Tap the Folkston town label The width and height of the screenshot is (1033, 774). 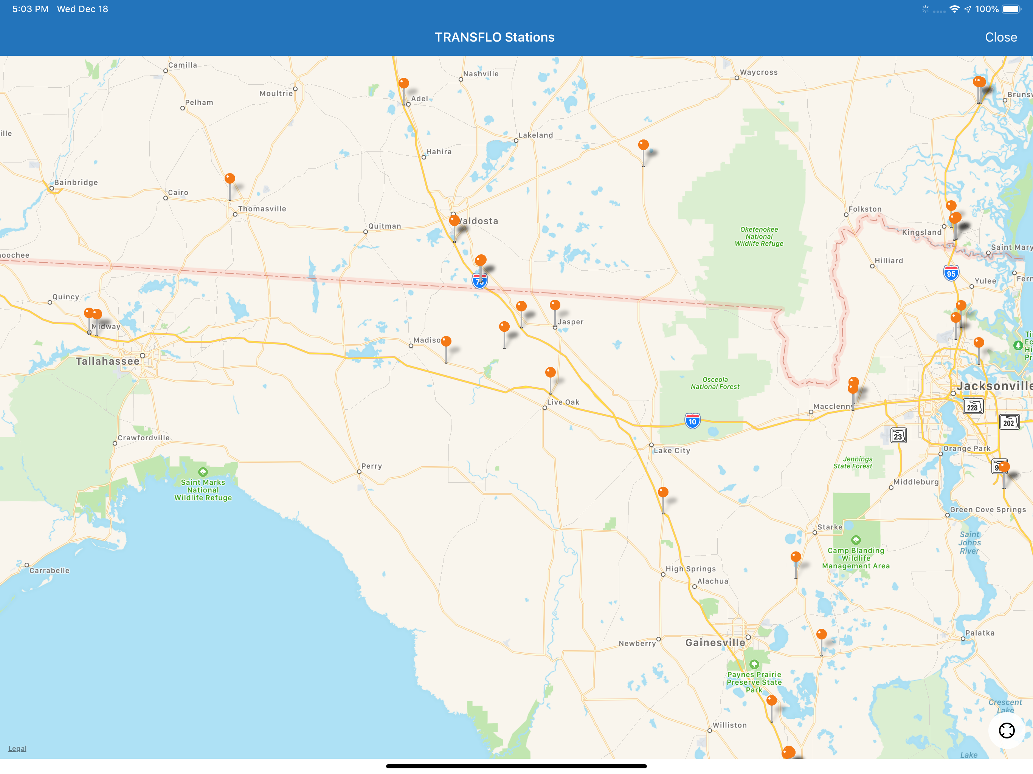click(x=865, y=209)
